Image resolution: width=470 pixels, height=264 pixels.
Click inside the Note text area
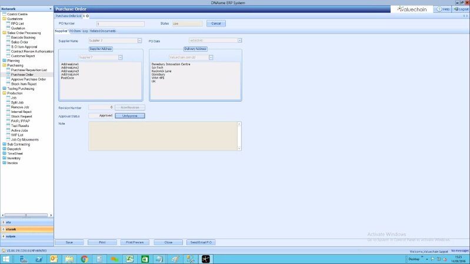[x=162, y=136]
